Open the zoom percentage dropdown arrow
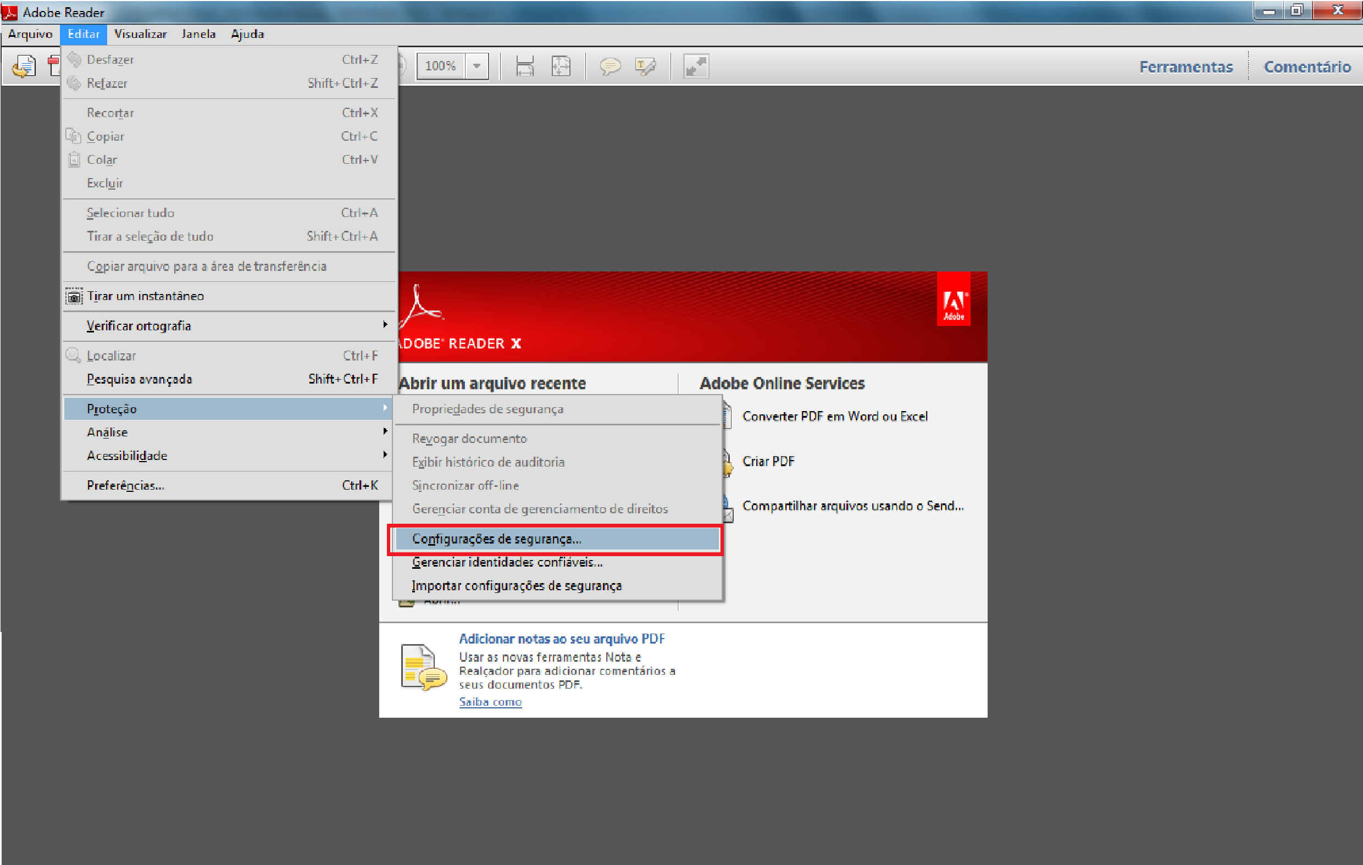 point(477,66)
